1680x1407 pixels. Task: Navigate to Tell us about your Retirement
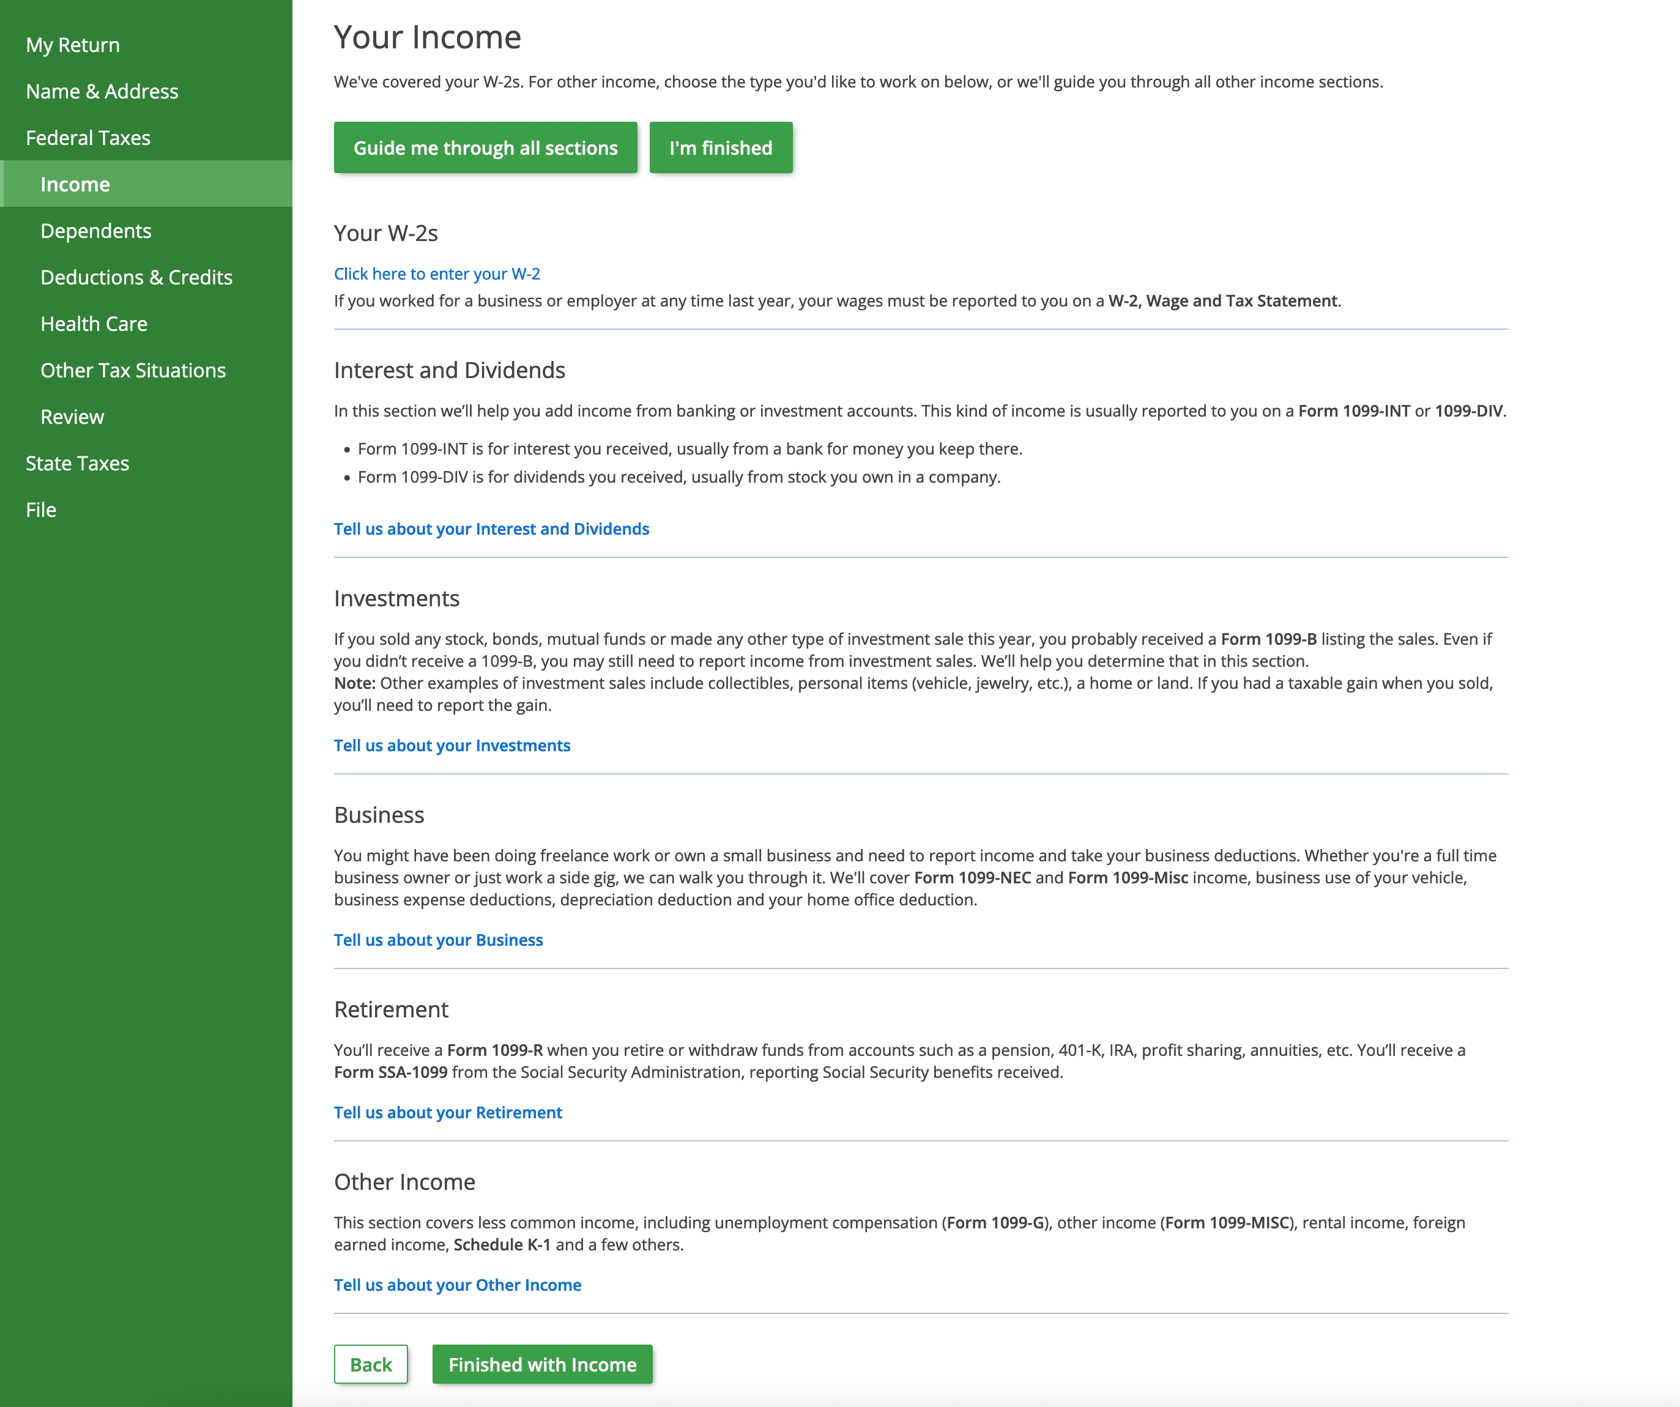[x=447, y=1113]
